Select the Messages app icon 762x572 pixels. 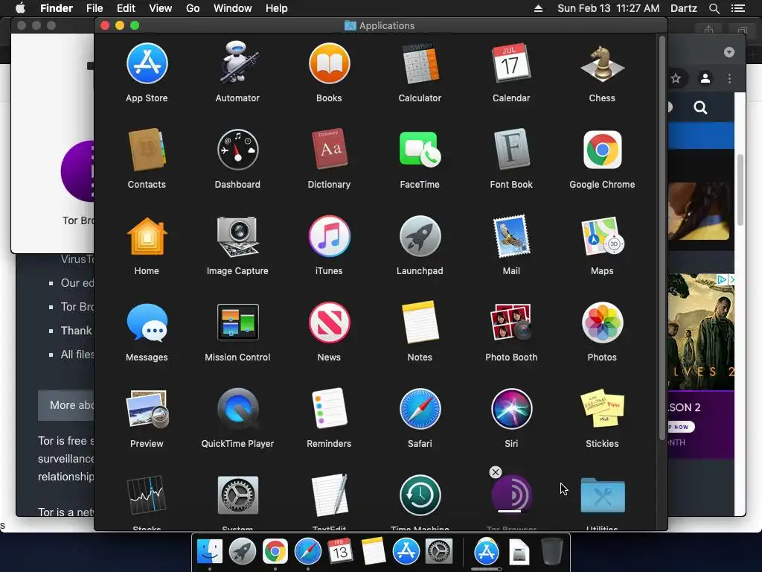tap(147, 322)
